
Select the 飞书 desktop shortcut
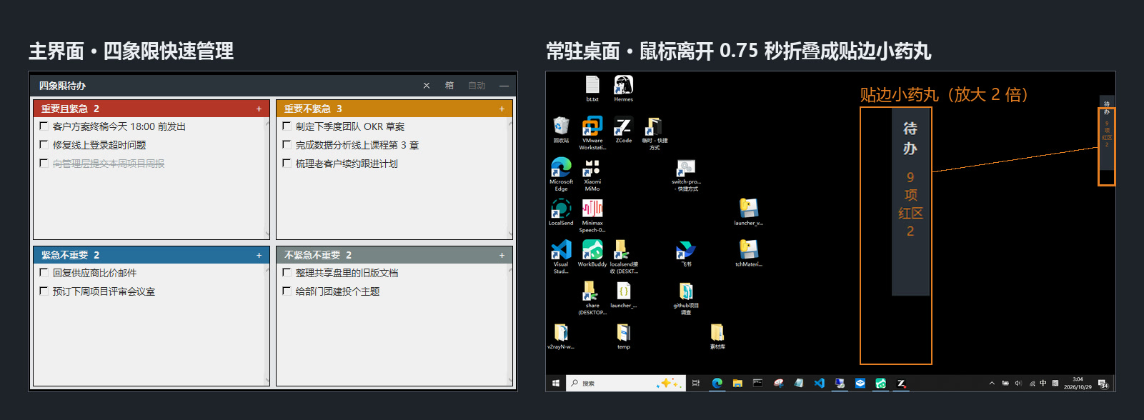click(686, 254)
